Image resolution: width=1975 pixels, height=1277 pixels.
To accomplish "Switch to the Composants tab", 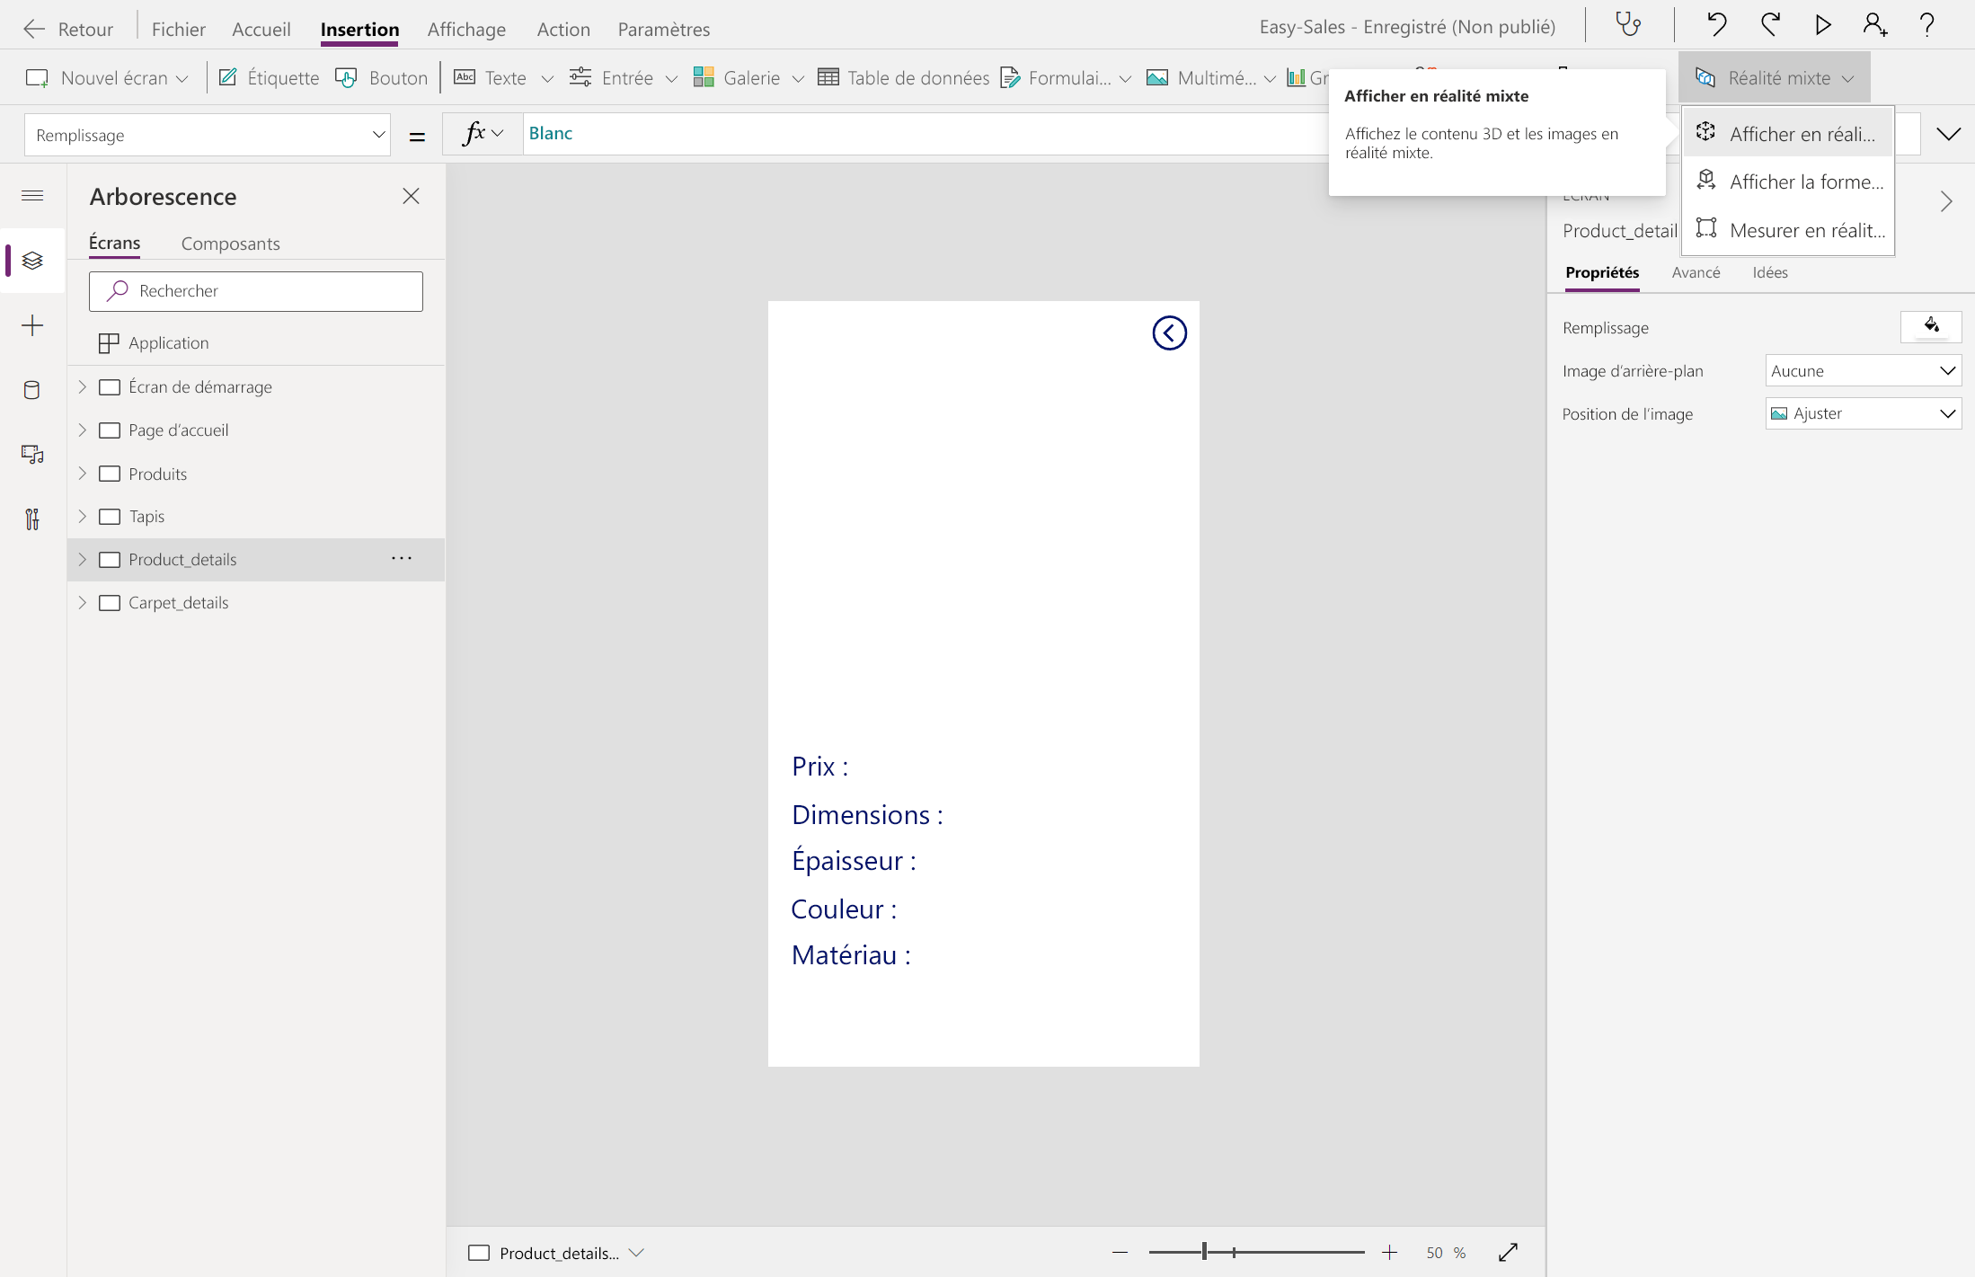I will [230, 244].
